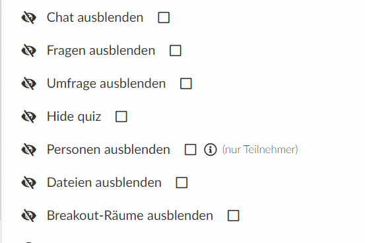Check the Umfrage ausblenden box

[186, 84]
